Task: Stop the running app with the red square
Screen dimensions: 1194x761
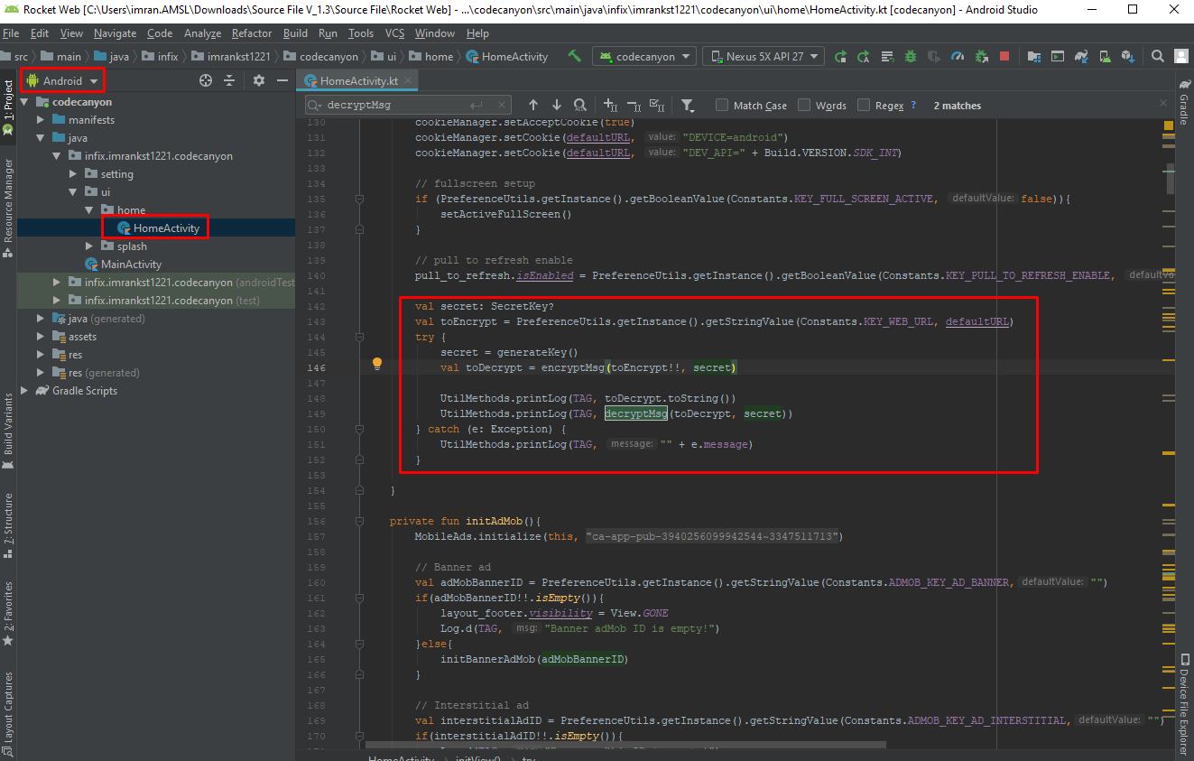Action: 1004,56
